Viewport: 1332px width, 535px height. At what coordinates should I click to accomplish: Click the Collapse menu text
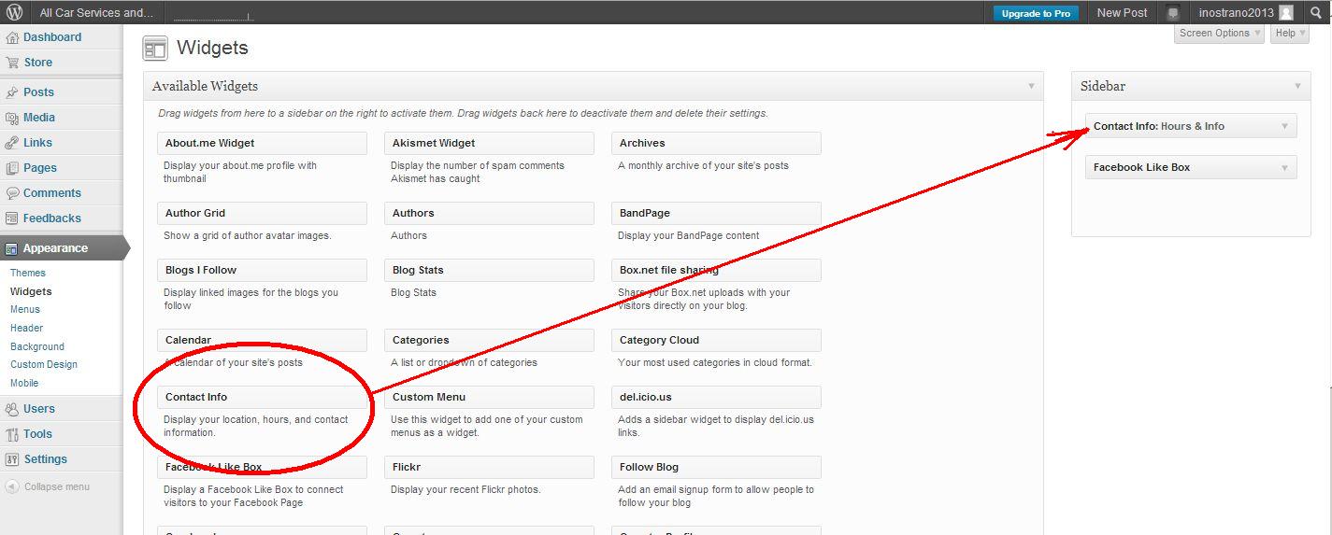click(57, 486)
